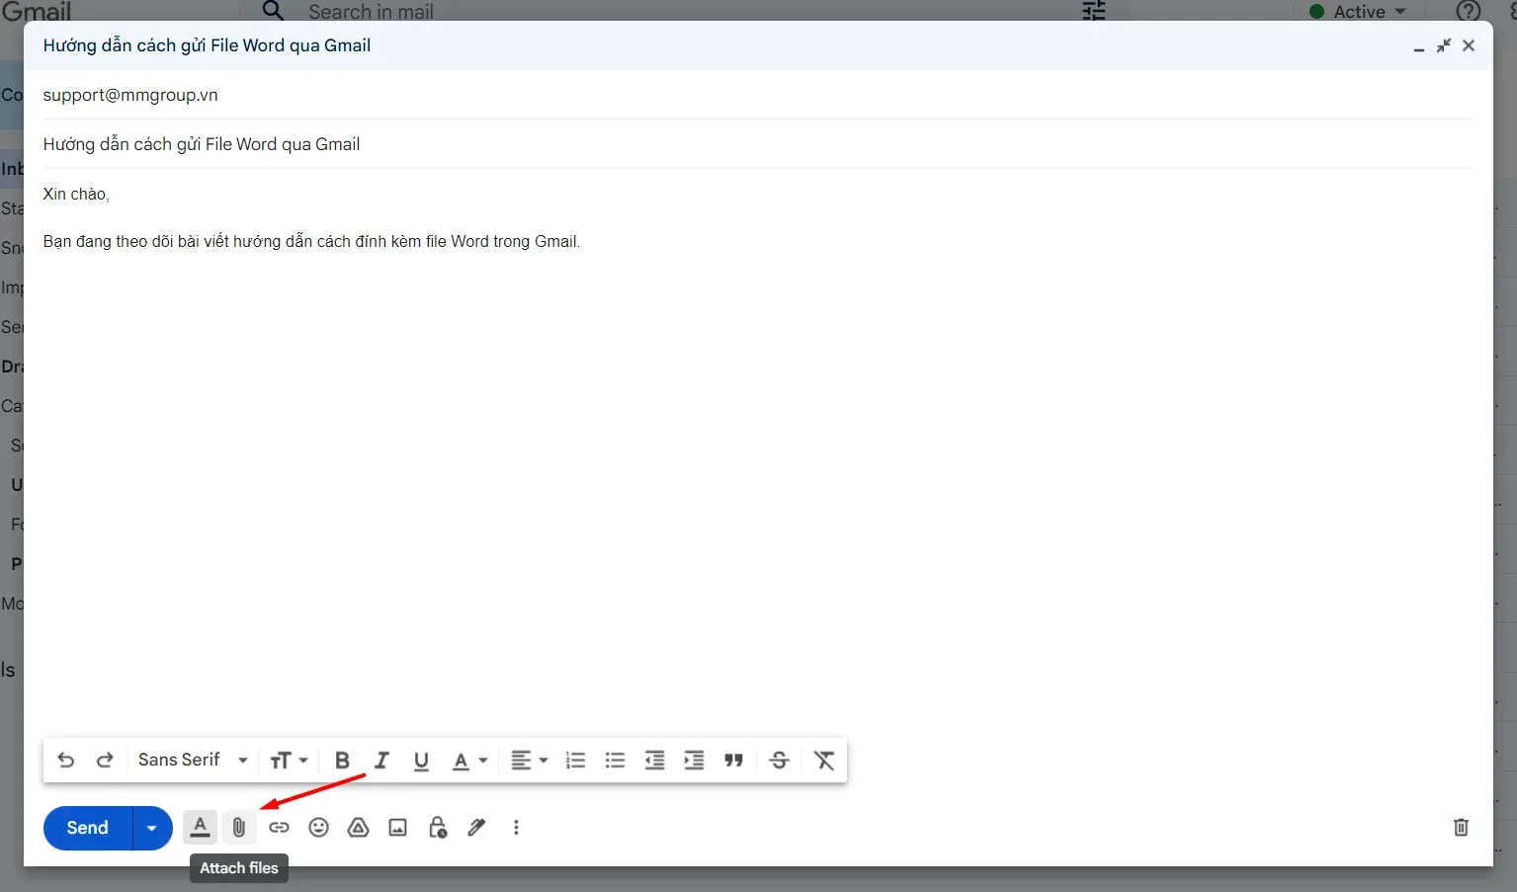Click the Send button

[85, 828]
